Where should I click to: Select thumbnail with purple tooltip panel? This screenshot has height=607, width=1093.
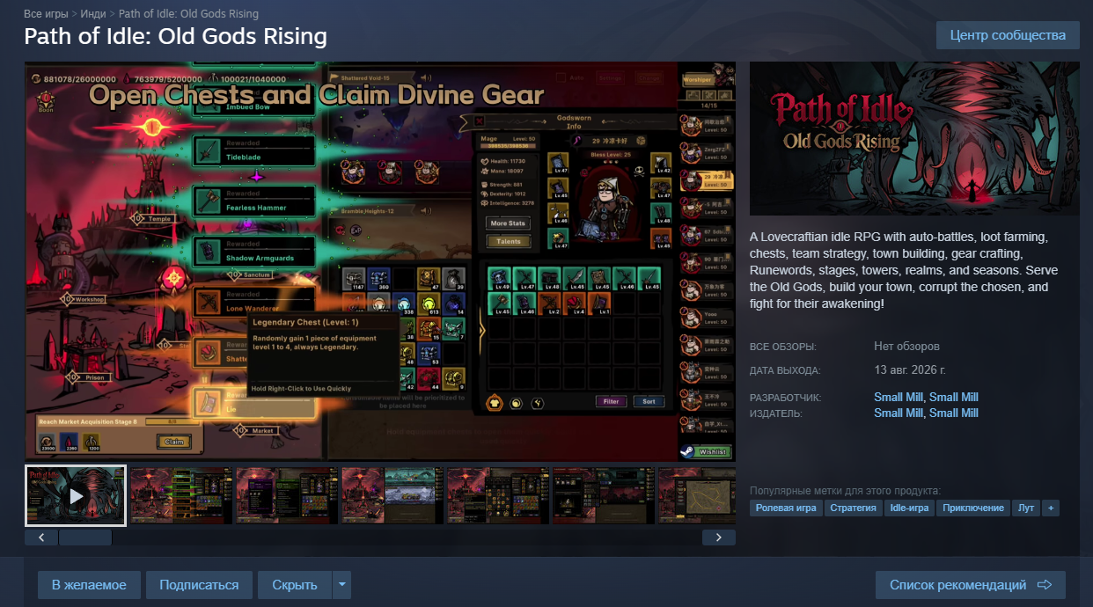(287, 496)
